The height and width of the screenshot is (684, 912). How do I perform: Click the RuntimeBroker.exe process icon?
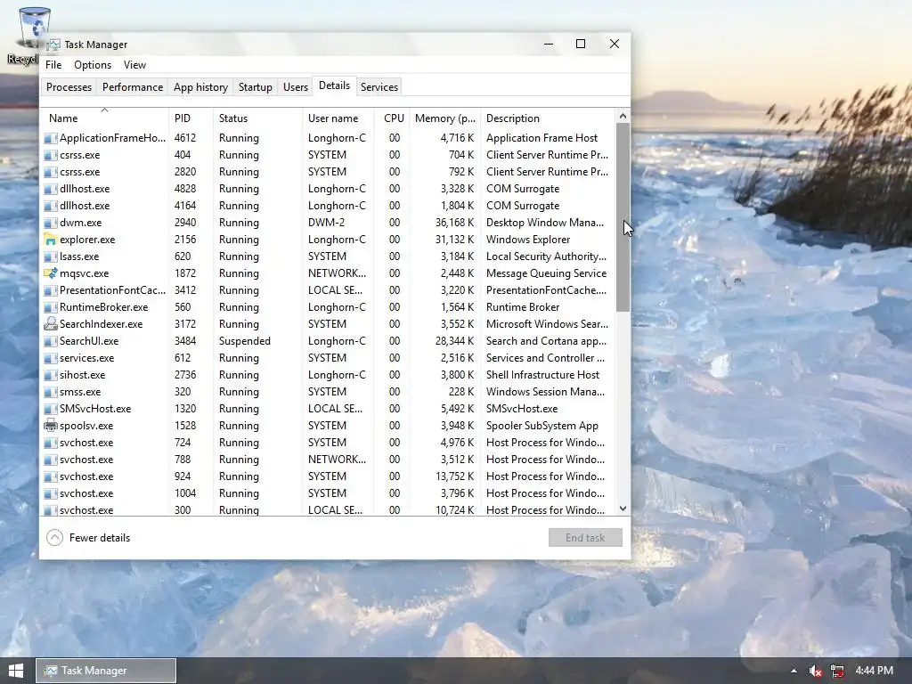coord(51,307)
